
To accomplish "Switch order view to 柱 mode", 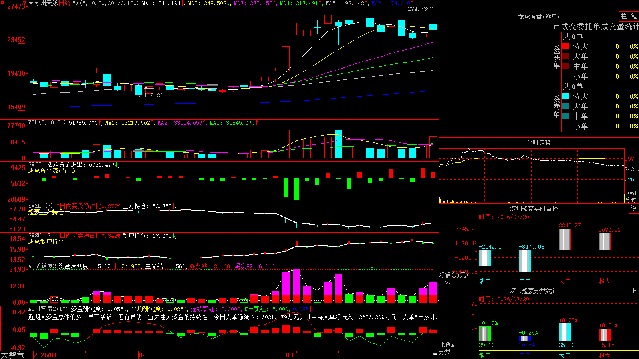I will point(624,16).
